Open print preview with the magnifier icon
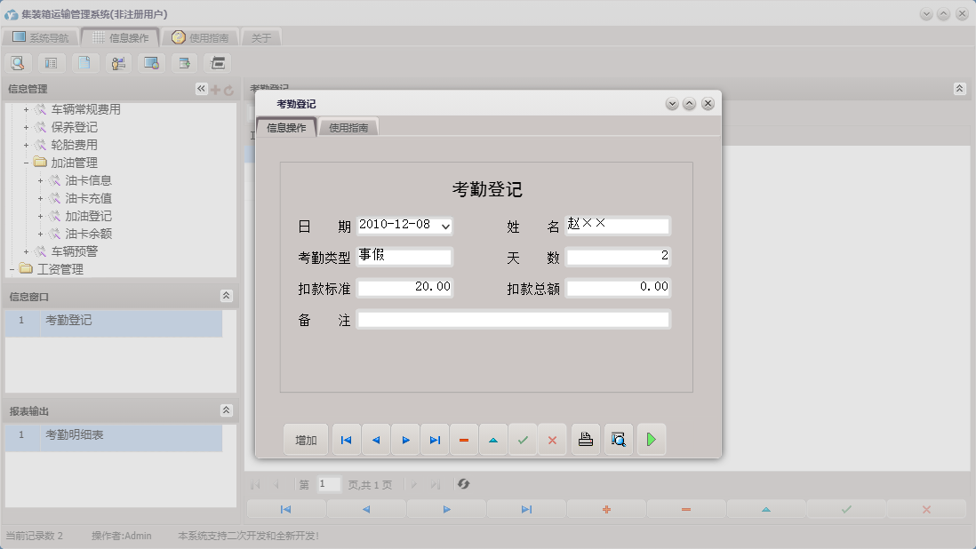 click(x=618, y=439)
